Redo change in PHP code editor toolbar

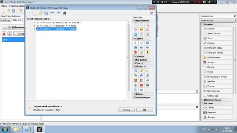[58, 13]
